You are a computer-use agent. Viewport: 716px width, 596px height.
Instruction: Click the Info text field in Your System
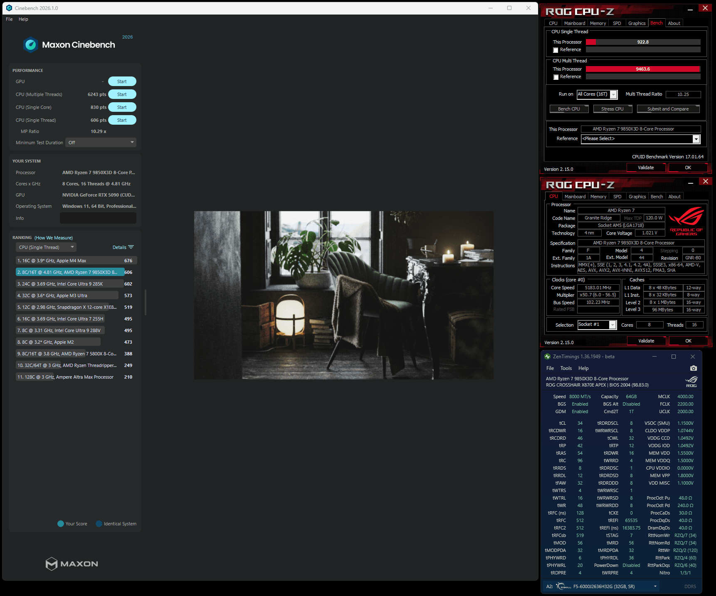coord(98,218)
